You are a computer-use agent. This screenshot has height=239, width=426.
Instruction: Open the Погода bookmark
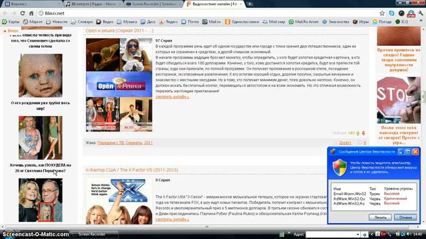coord(382,22)
